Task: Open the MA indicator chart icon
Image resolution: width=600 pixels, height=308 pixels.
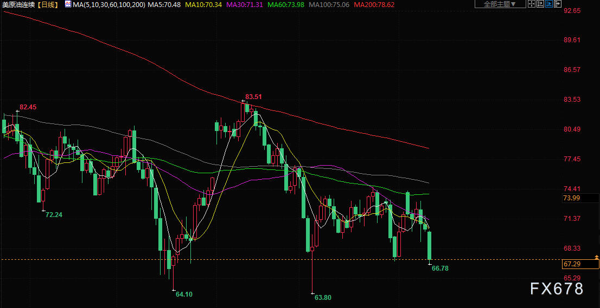Action: [x=68, y=4]
